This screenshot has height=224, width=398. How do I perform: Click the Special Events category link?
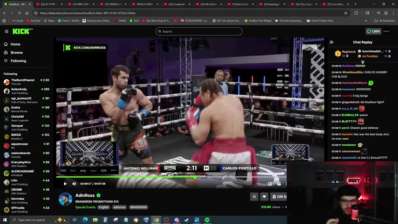(x=85, y=207)
